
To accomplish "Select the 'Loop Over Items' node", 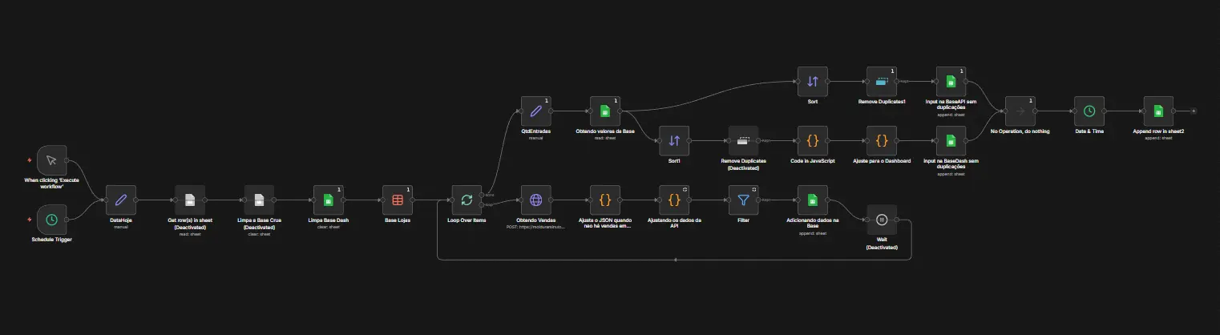I will 467,200.
